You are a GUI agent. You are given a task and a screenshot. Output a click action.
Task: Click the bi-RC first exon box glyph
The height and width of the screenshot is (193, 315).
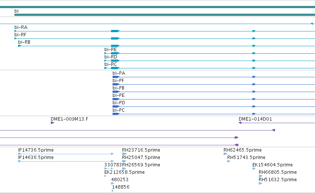[x=105, y=68]
